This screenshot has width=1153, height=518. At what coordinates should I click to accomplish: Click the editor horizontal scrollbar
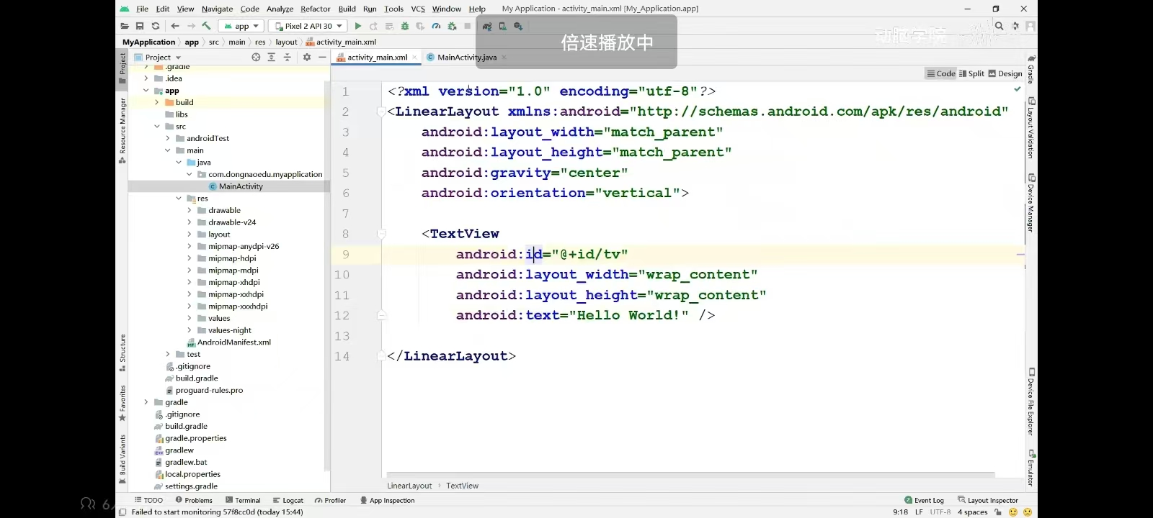[690, 475]
